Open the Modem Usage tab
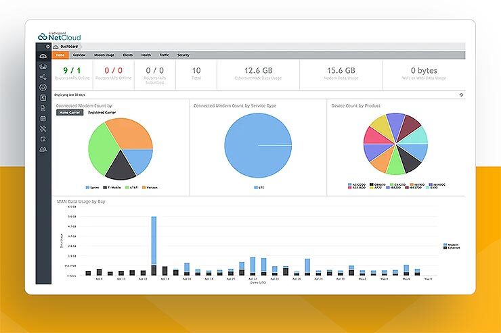The width and height of the screenshot is (501, 333). (x=103, y=55)
